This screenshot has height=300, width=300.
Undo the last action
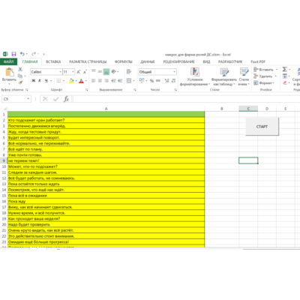22,54
